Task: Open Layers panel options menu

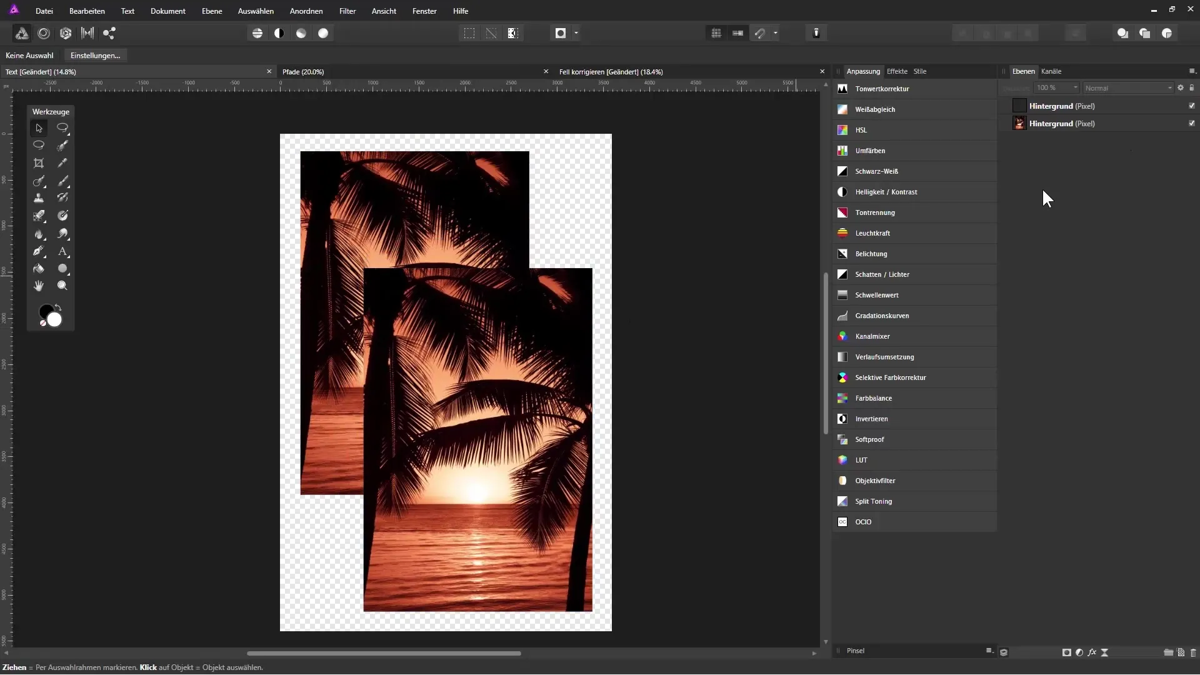Action: (x=1192, y=71)
